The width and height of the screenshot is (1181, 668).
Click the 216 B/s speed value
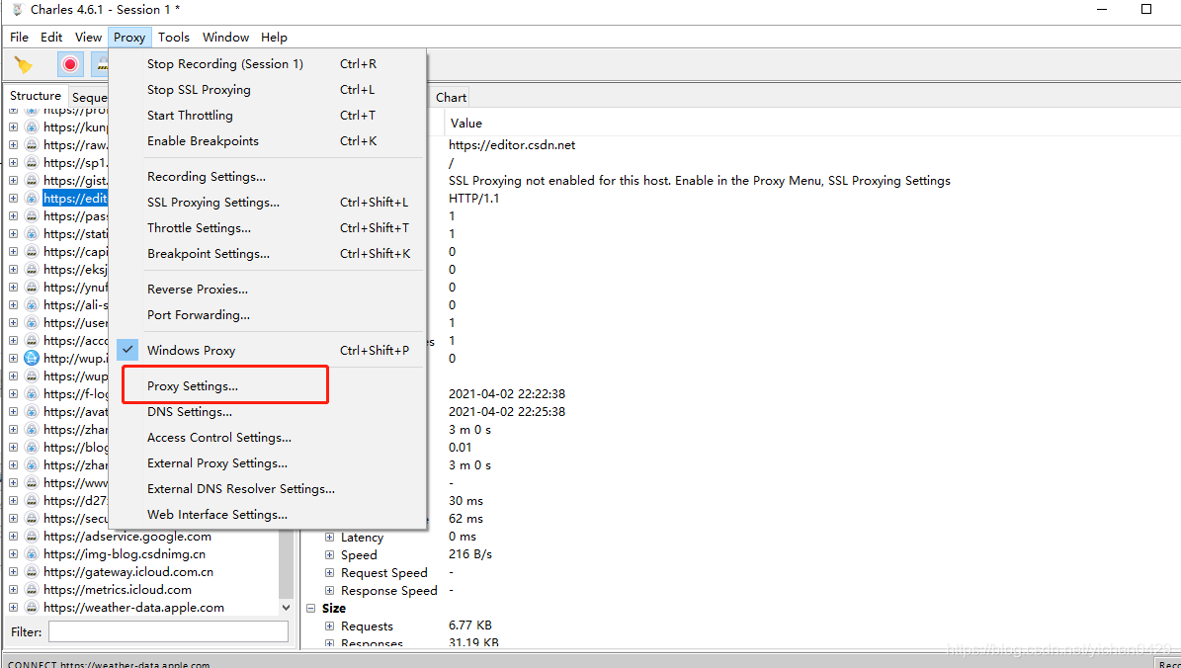click(470, 554)
